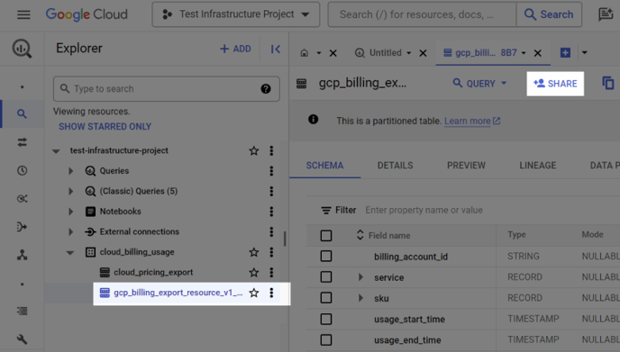Click the SHARE button
The image size is (620, 352).
tap(555, 84)
